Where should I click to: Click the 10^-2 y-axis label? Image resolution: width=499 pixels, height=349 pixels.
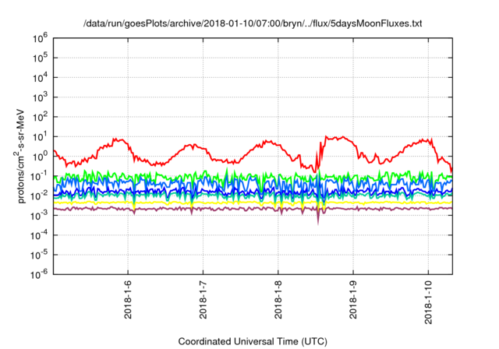click(39, 196)
